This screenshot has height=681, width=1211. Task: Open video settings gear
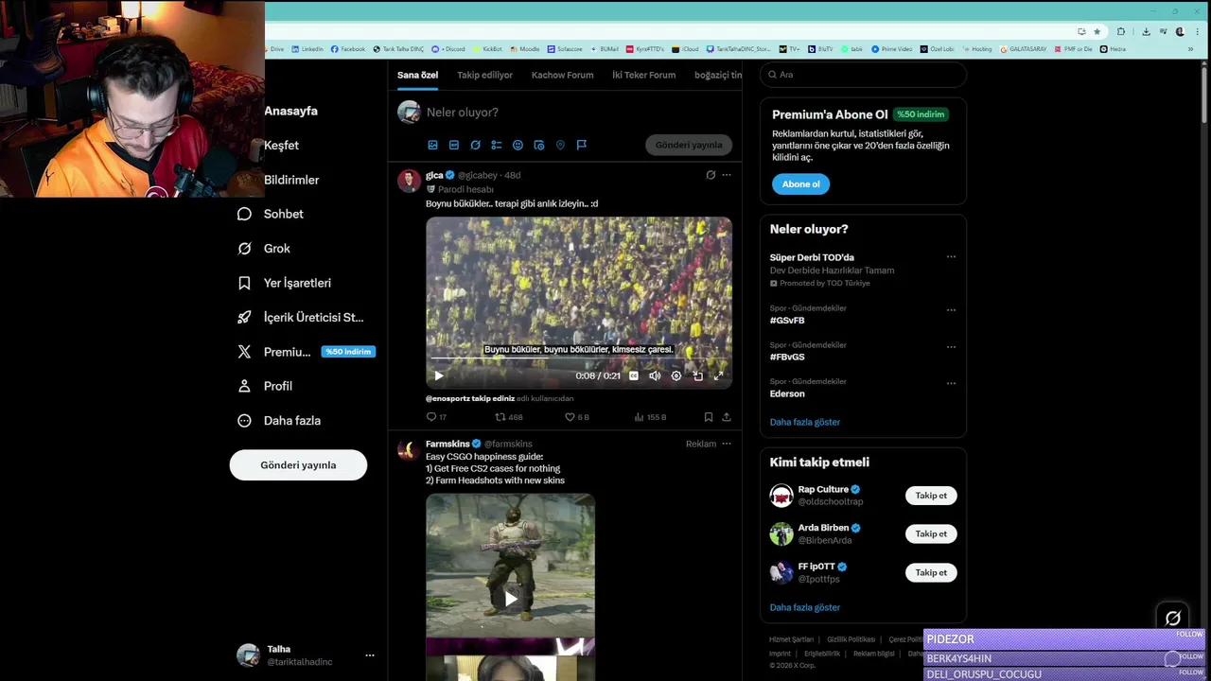point(676,375)
